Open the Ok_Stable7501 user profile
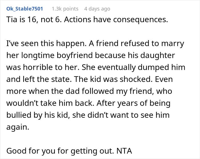 (25, 9)
